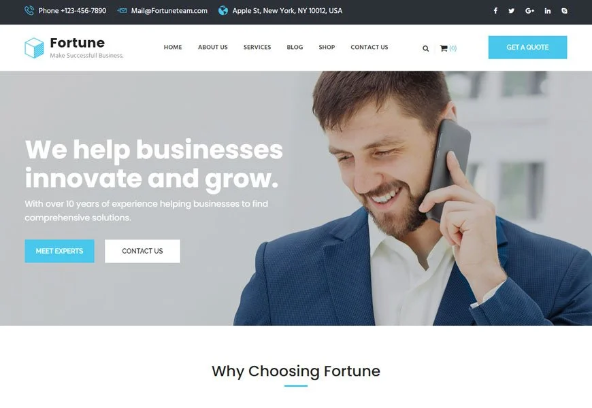Open the Skype social icon
592x408 pixels.
coord(564,11)
